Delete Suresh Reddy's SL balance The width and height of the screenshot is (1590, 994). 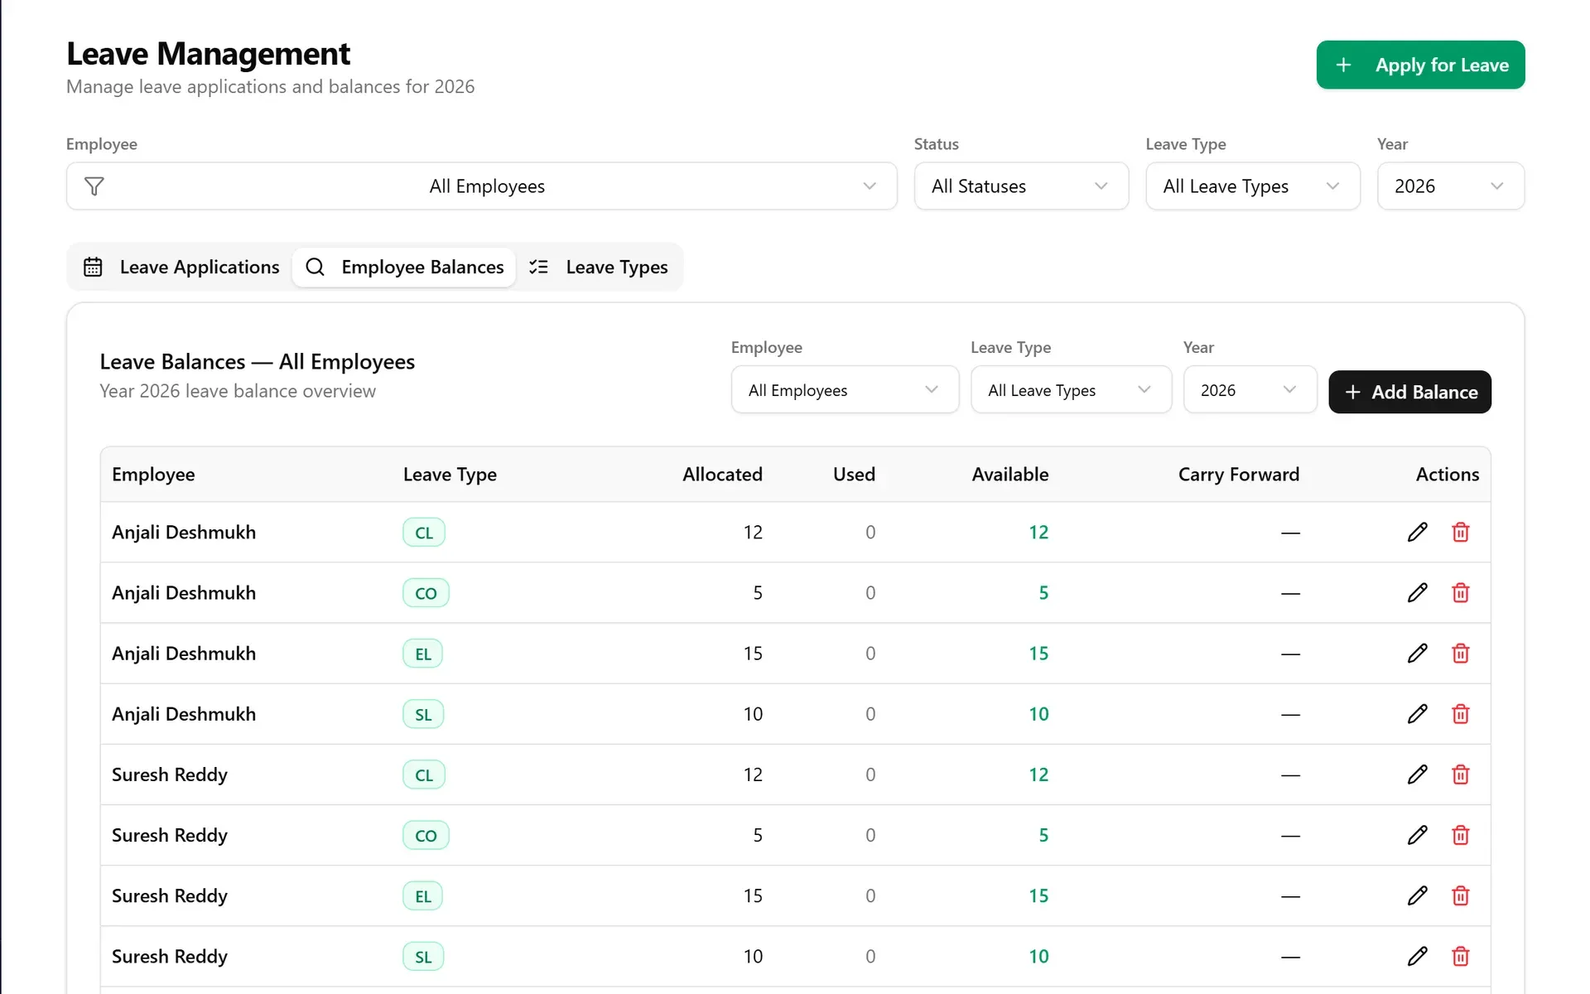pyautogui.click(x=1461, y=956)
